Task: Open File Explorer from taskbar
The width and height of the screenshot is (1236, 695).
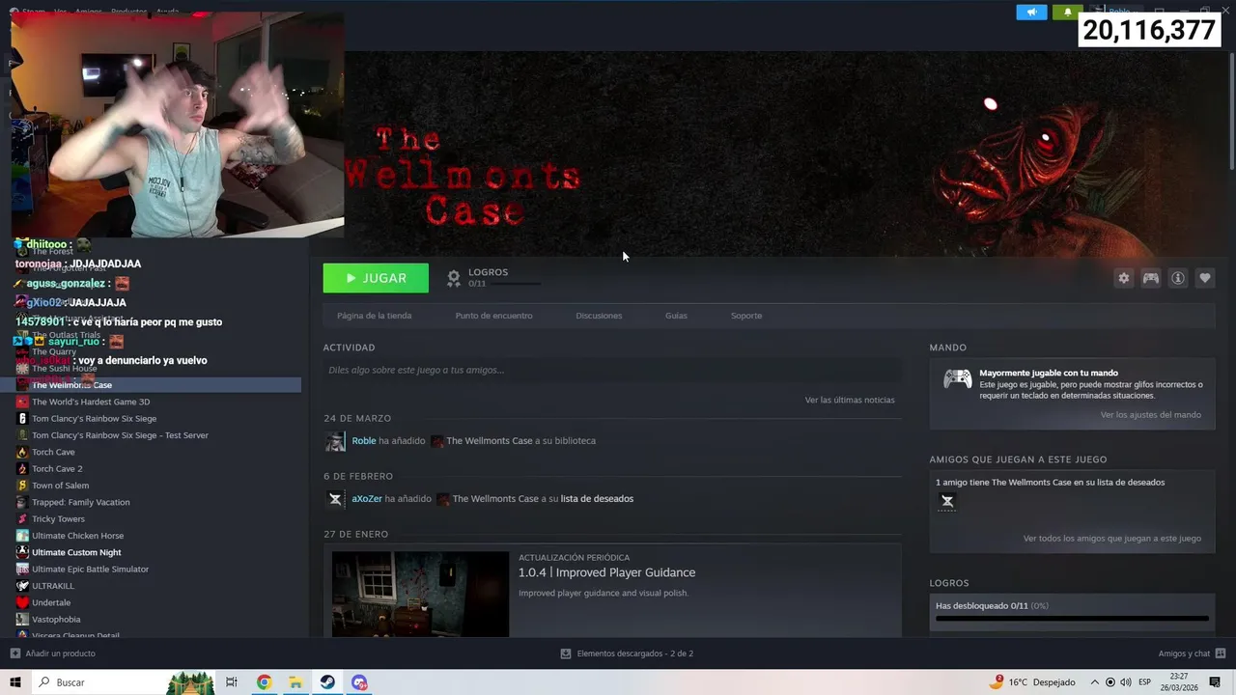Action: click(295, 682)
